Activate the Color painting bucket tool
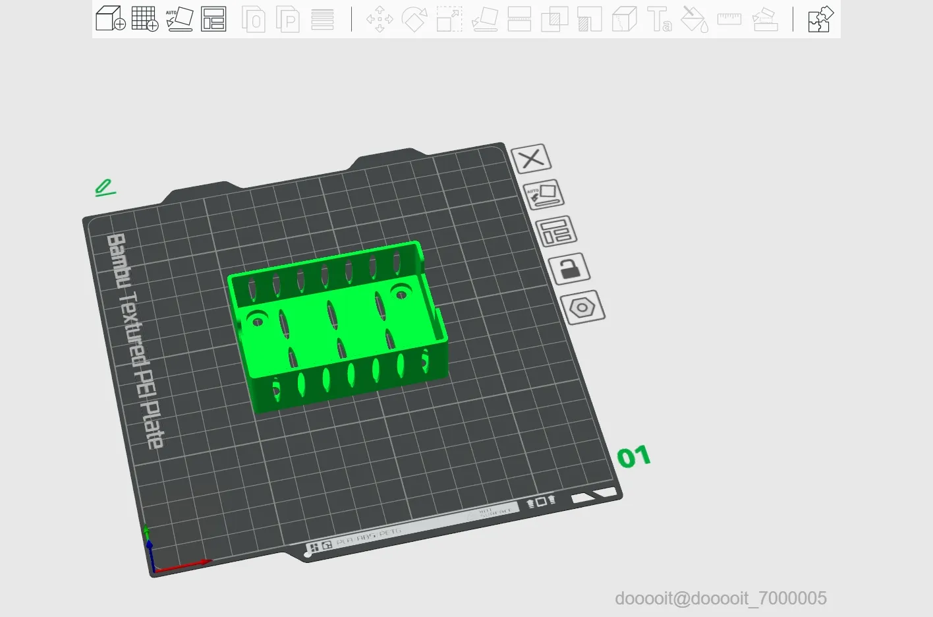This screenshot has width=933, height=617. tap(694, 19)
